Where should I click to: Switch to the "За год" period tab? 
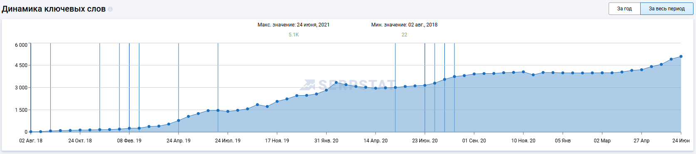click(x=624, y=9)
